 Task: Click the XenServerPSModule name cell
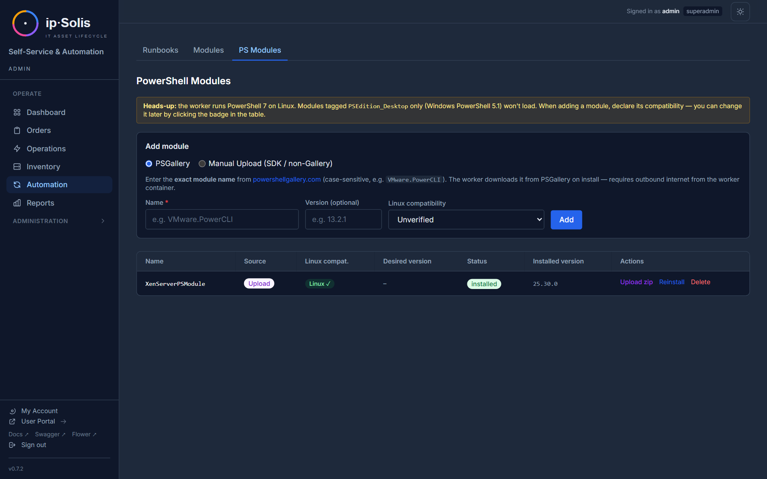click(x=175, y=284)
